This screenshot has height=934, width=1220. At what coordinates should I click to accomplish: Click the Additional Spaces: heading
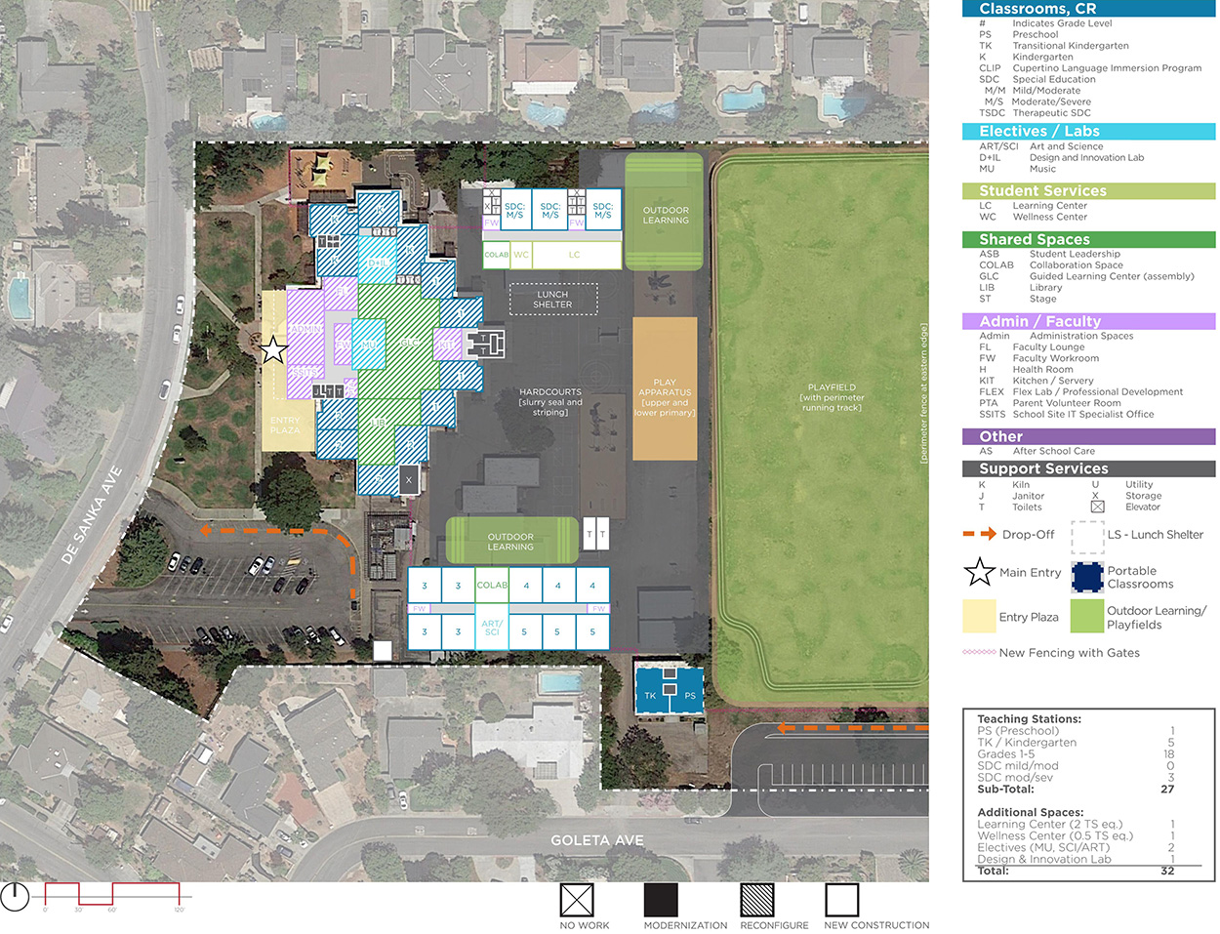1030,812
